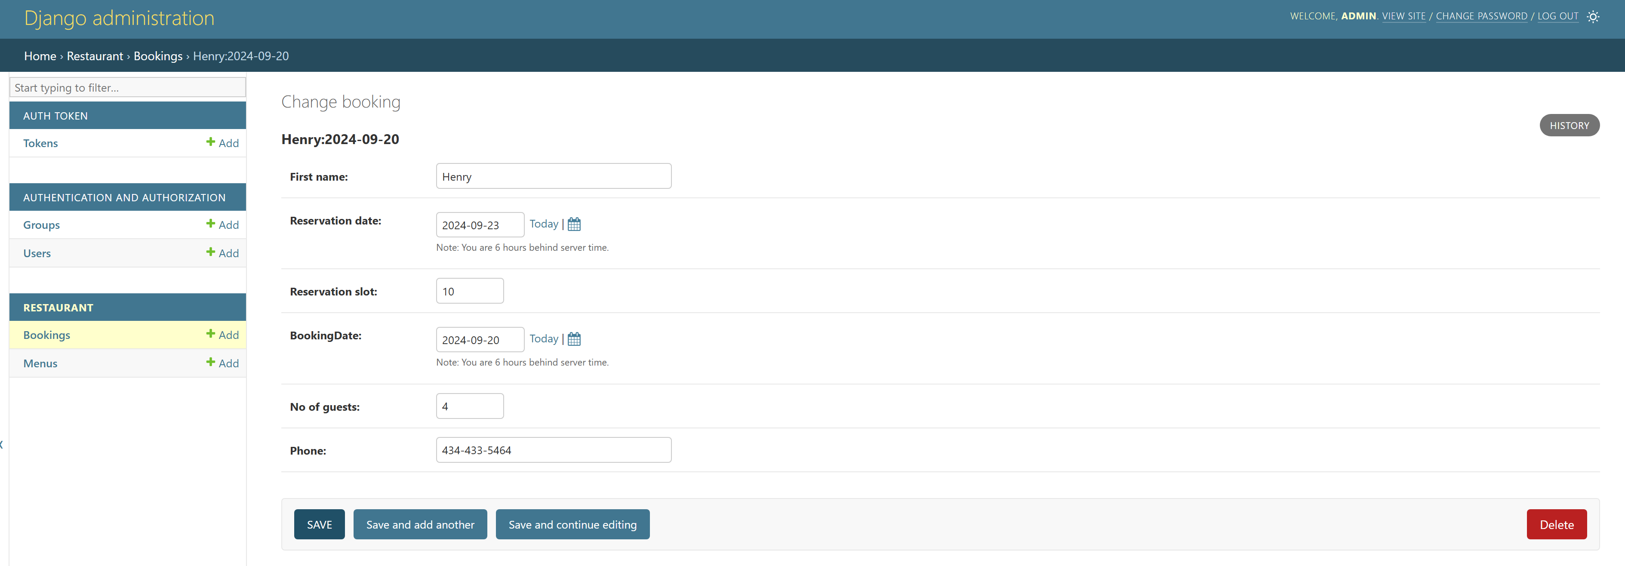Image resolution: width=1625 pixels, height=566 pixels.
Task: Click the plus Add next to Menus
Action: click(223, 363)
